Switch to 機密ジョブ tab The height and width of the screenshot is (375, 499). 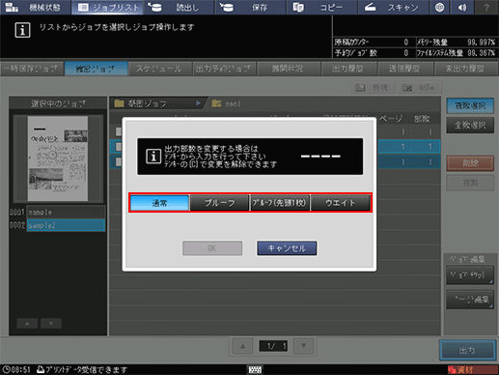pyautogui.click(x=97, y=69)
